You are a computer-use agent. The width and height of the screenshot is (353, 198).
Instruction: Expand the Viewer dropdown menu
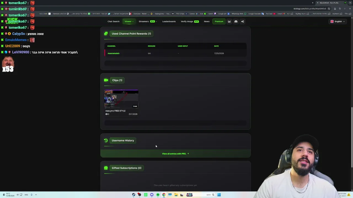tap(129, 21)
